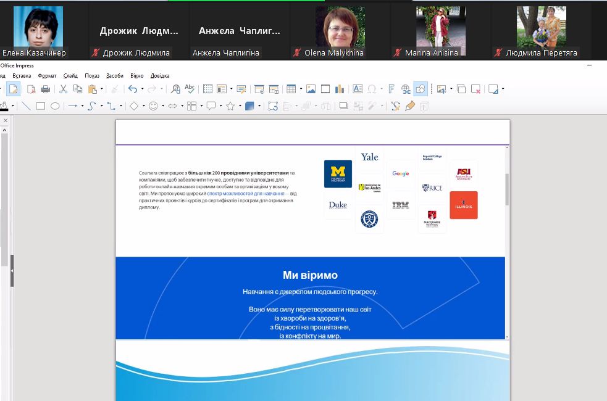Click the Slide Layout icon
This screenshot has width=607, height=401.
493,89
